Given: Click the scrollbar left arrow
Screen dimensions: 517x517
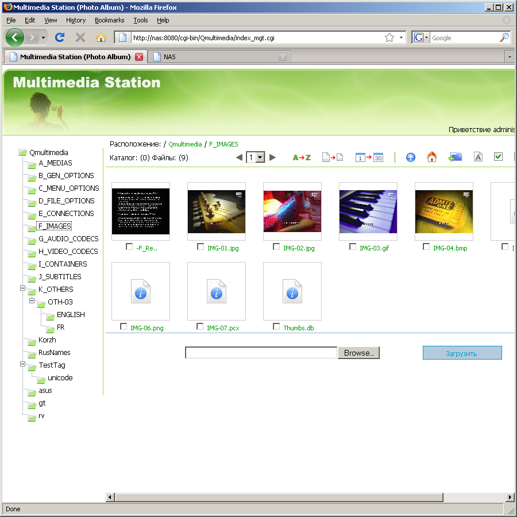Looking at the screenshot, I should pos(110,497).
